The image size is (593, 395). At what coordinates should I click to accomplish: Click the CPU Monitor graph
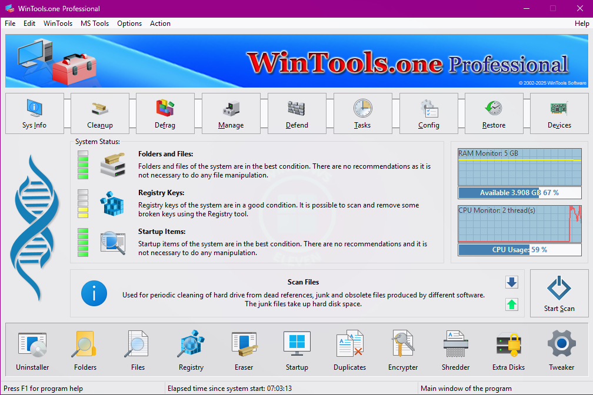click(x=519, y=224)
